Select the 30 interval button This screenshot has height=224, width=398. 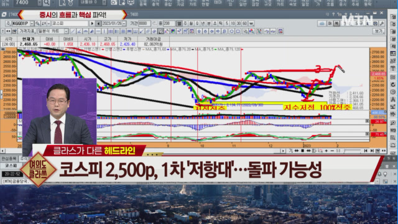(239, 24)
